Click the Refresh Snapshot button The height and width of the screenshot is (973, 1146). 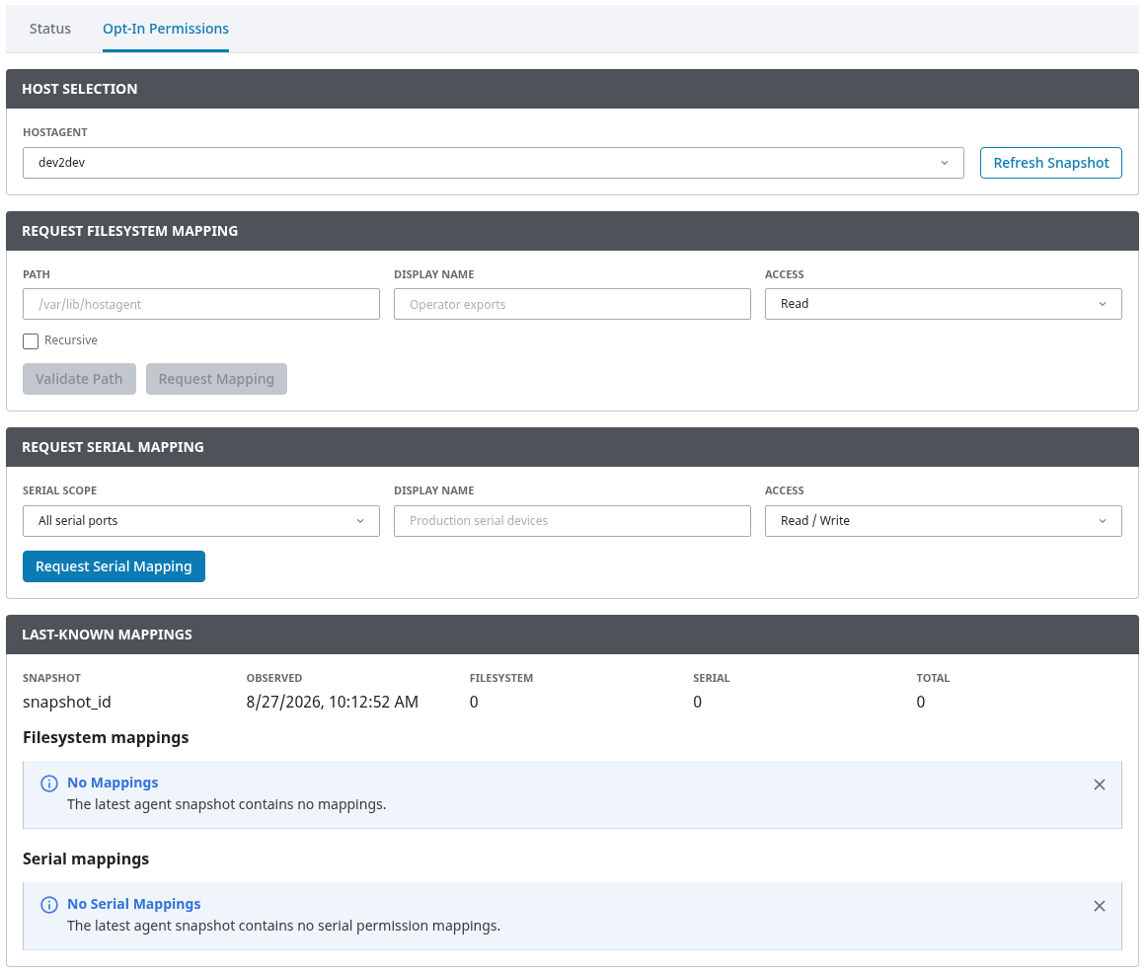pos(1051,163)
